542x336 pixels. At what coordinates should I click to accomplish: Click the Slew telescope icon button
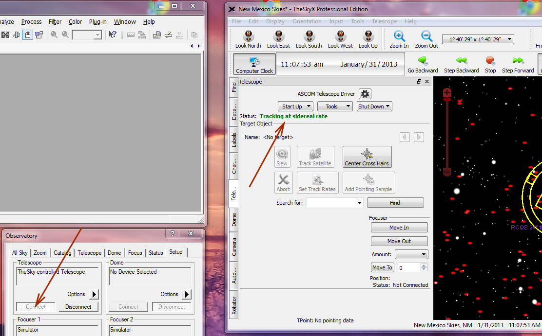click(282, 157)
